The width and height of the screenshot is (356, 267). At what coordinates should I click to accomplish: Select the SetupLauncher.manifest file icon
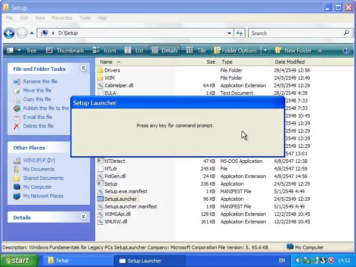(x=101, y=206)
